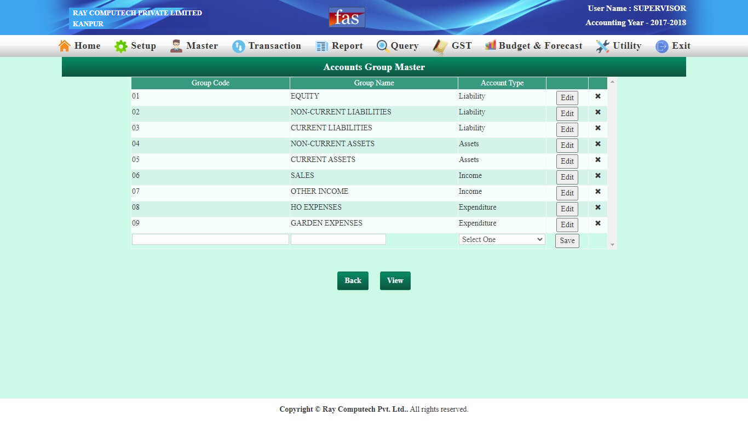Delete HO EXPENSES row cross icon

click(x=598, y=208)
